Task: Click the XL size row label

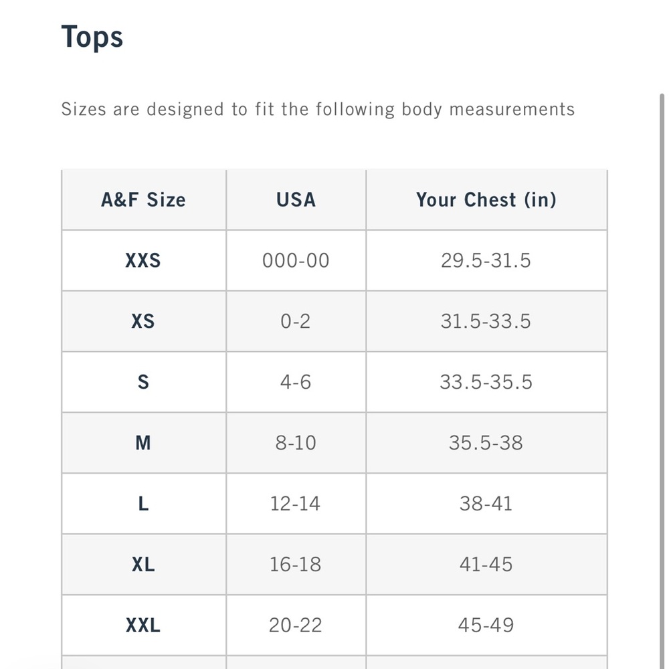Action: click(x=143, y=565)
